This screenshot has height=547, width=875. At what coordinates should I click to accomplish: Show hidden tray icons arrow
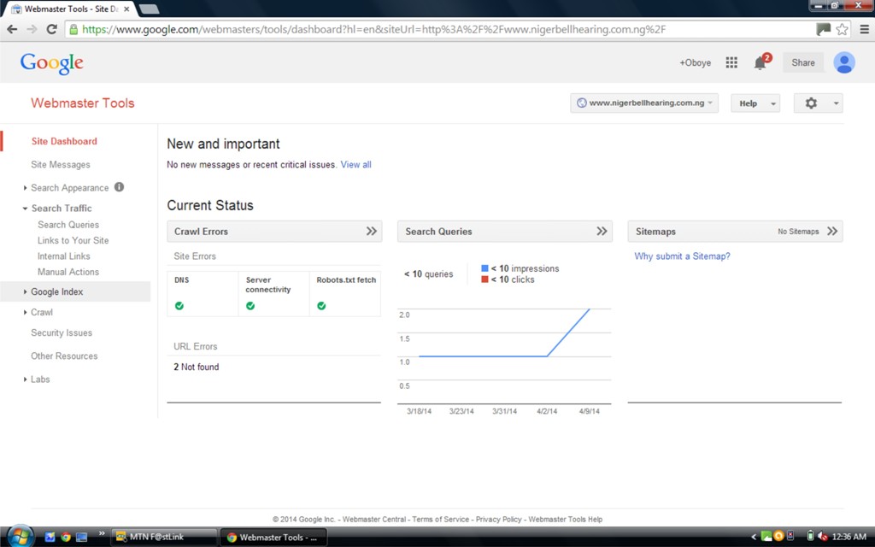(x=754, y=537)
